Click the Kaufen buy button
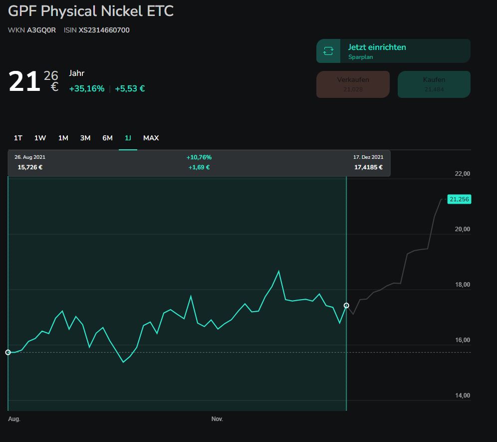This screenshot has height=442, width=497. 434,84
